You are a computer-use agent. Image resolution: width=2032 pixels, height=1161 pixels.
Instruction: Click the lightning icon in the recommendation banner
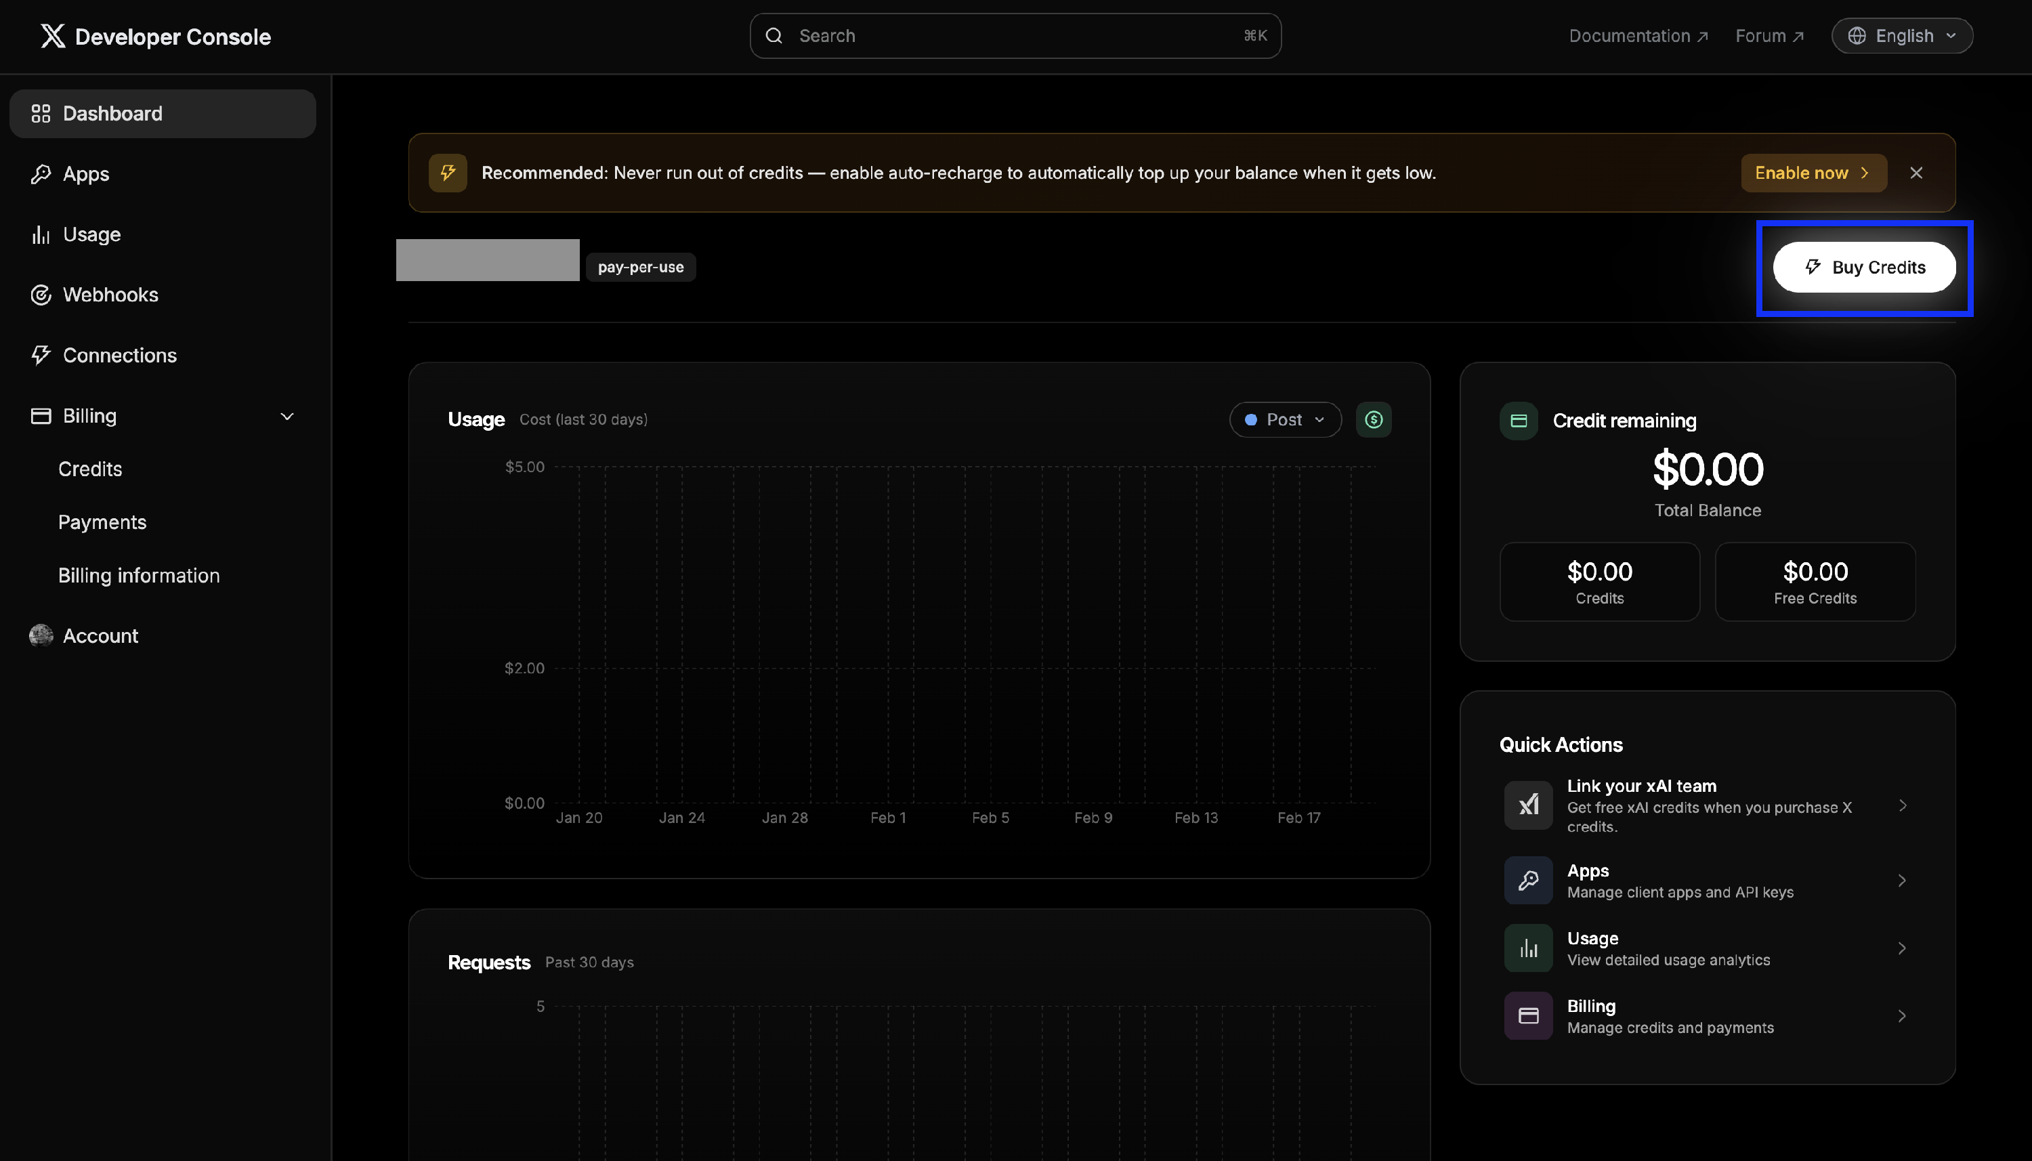pos(447,173)
